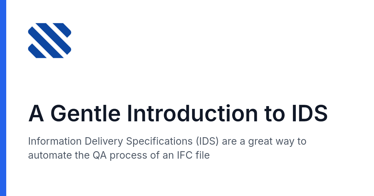This screenshot has height=196, width=374.
Task: Click the letter 'A' starting the heading
Action: point(36,114)
